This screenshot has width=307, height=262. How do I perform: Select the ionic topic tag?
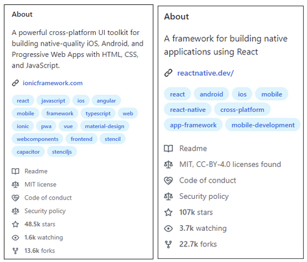pos(23,126)
